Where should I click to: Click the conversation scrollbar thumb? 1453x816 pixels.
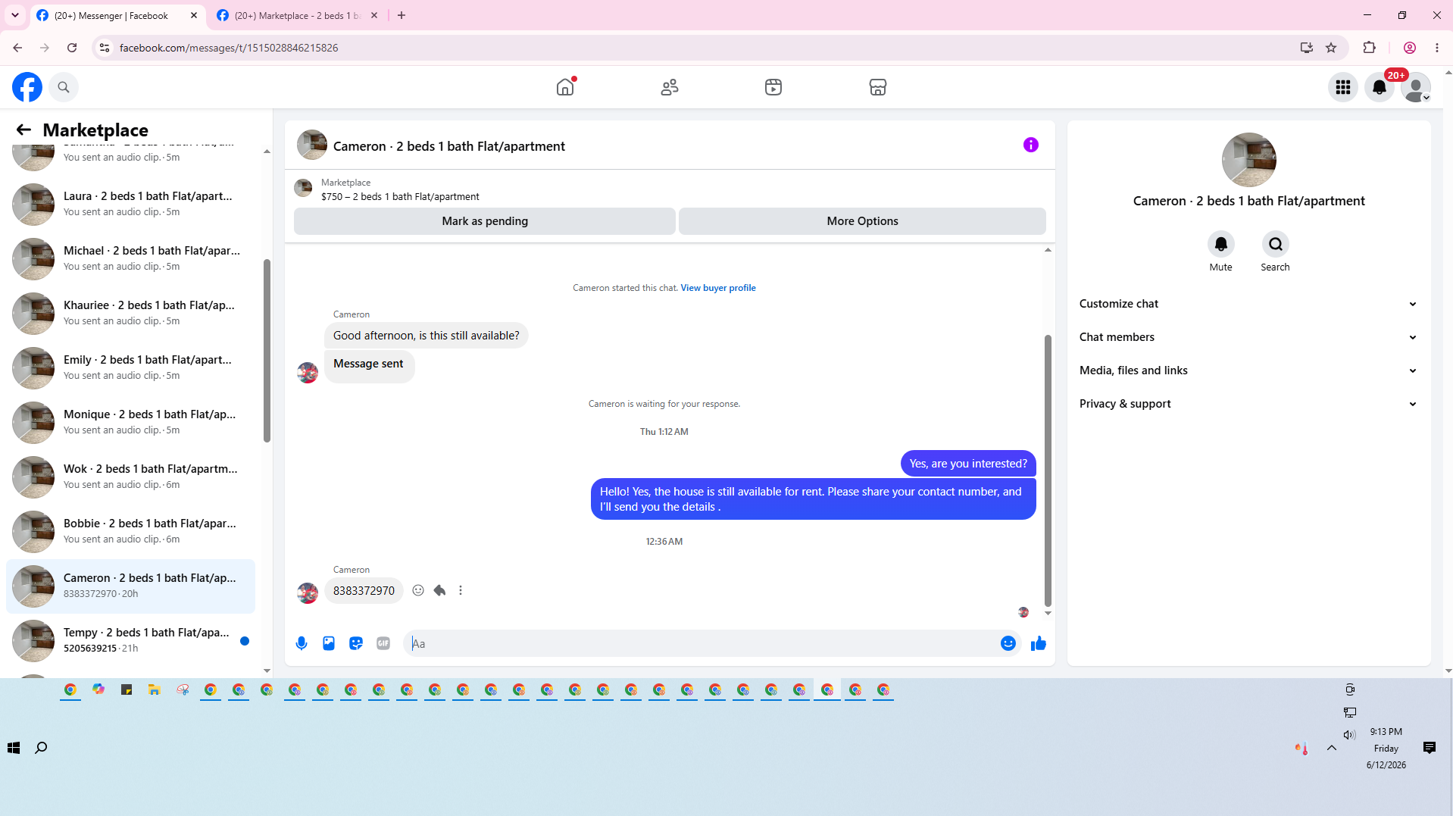pos(1048,470)
